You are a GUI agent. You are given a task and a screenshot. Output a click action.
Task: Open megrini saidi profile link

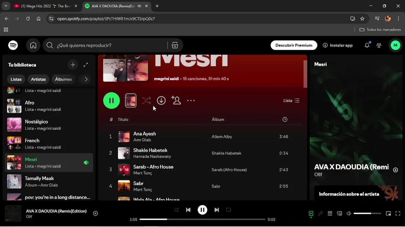167,79
